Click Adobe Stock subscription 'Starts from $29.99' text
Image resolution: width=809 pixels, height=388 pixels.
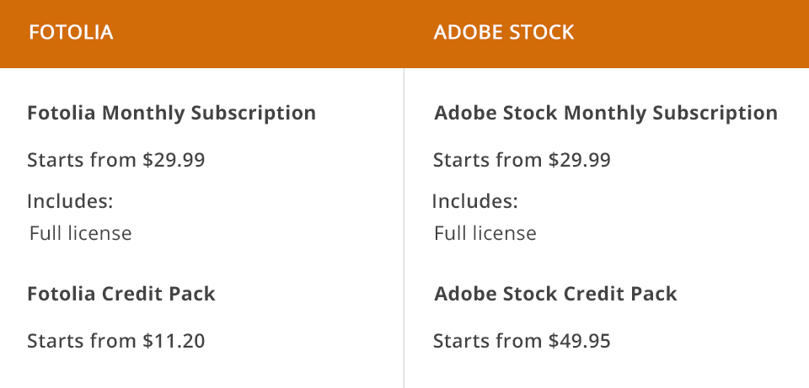pyautogui.click(x=522, y=160)
